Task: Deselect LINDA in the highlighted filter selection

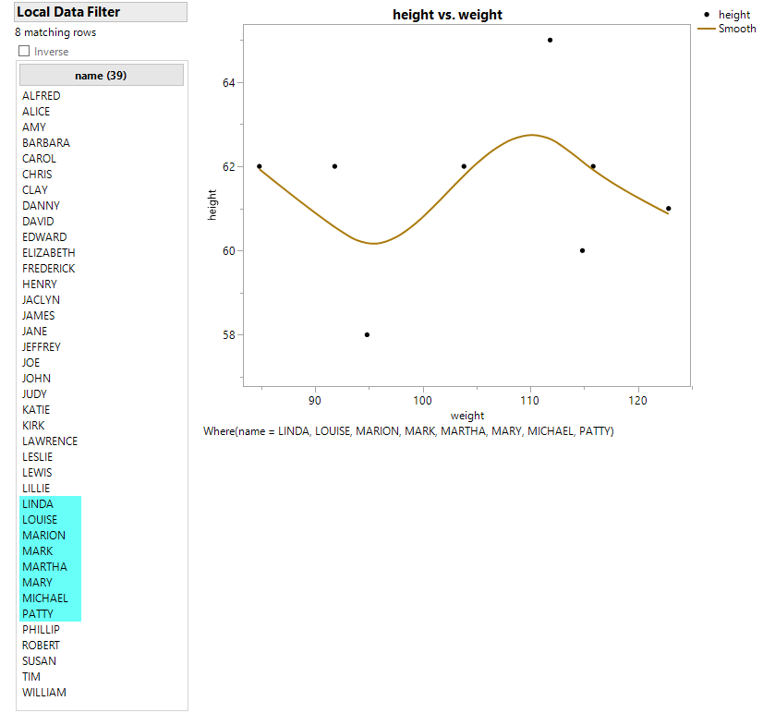Action: (37, 503)
